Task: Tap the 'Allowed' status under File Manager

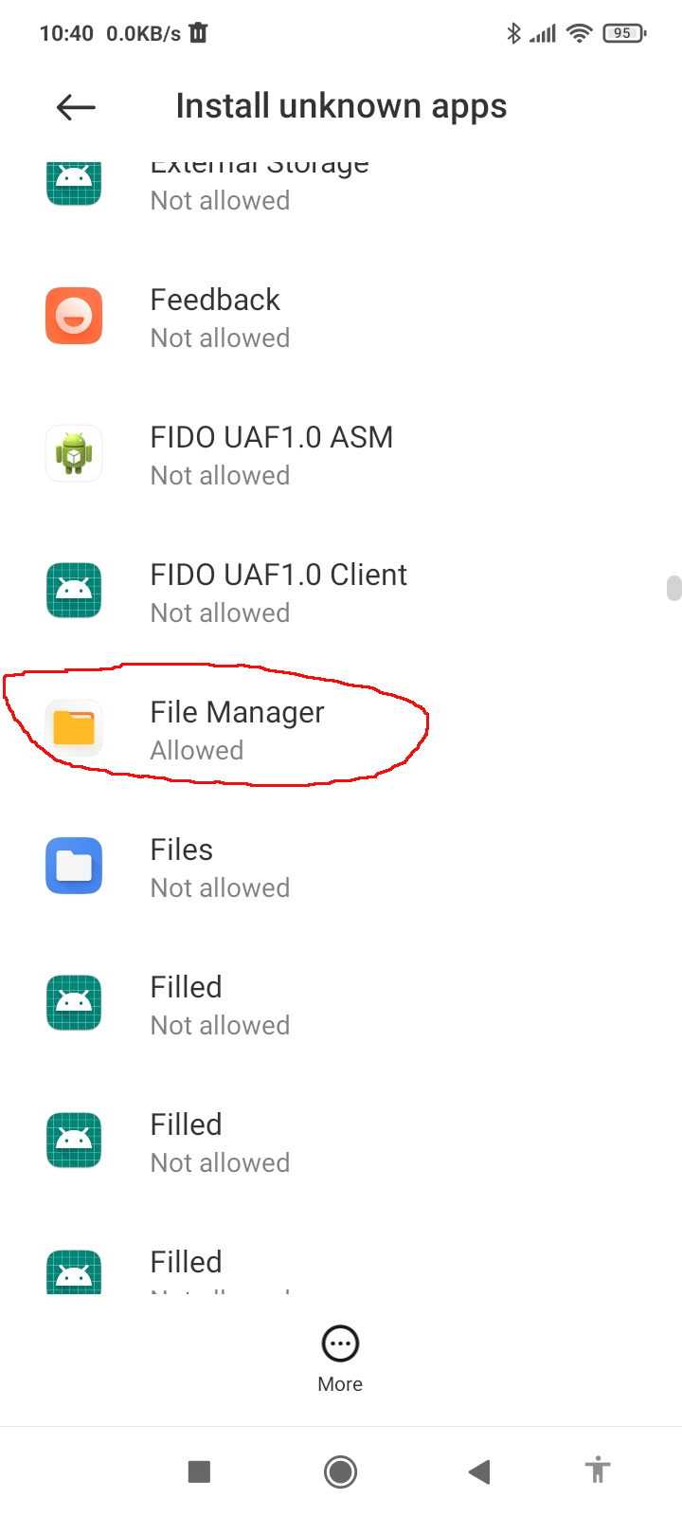Action: [x=197, y=751]
